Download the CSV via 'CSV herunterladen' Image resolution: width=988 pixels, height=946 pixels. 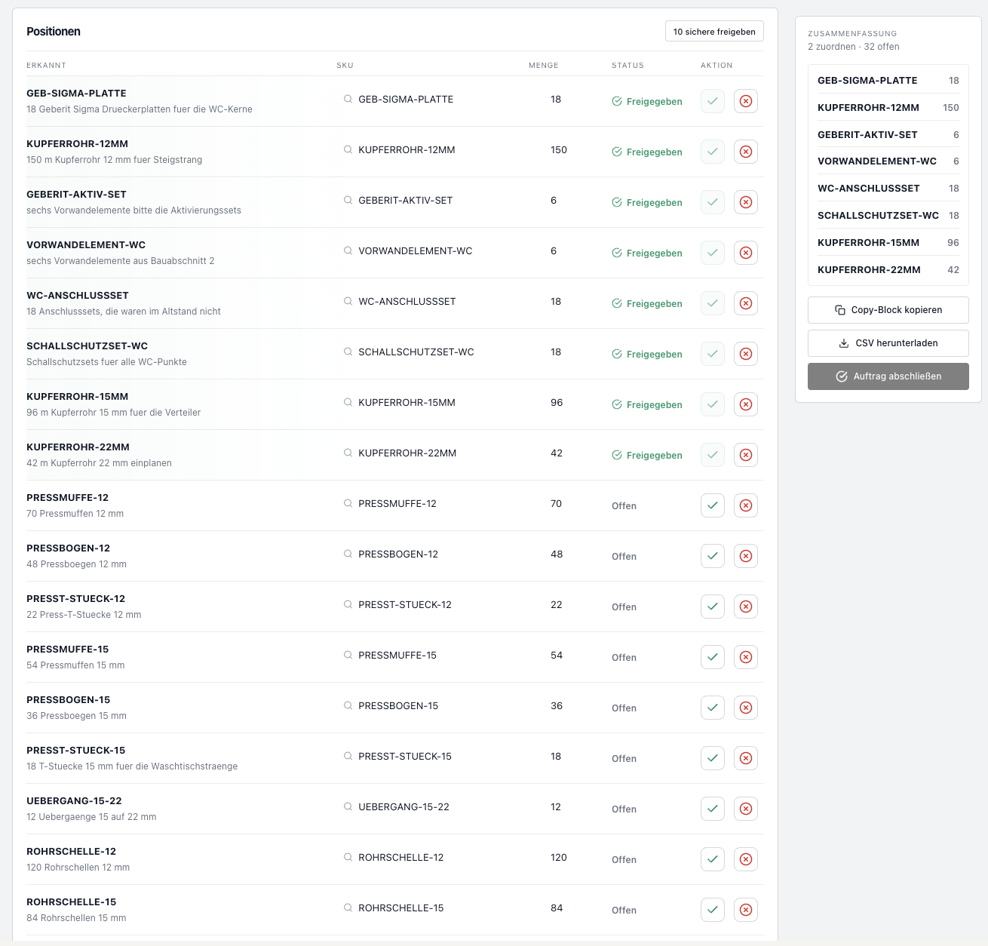click(x=888, y=343)
